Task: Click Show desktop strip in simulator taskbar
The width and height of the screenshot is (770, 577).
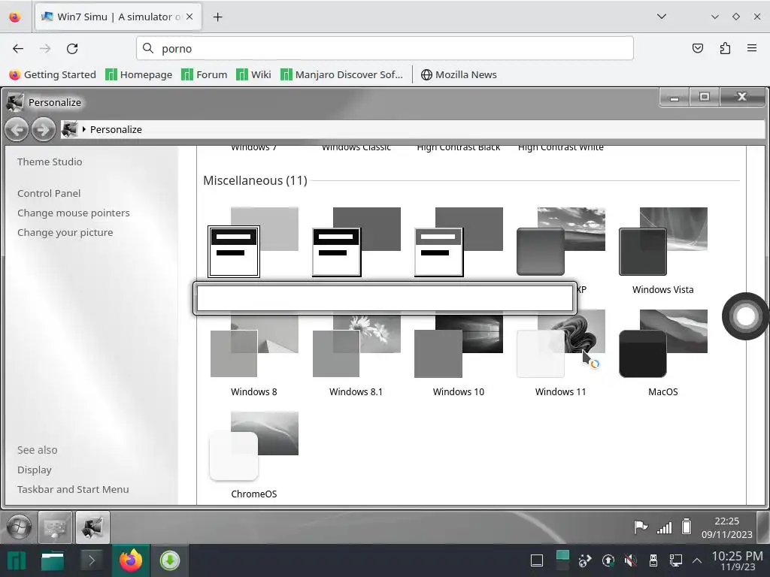Action: click(x=763, y=527)
